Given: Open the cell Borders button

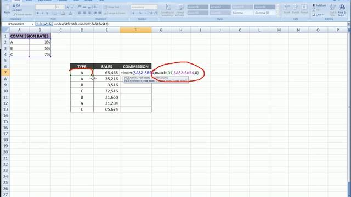Looking at the screenshot, I should pyautogui.click(x=55, y=13).
